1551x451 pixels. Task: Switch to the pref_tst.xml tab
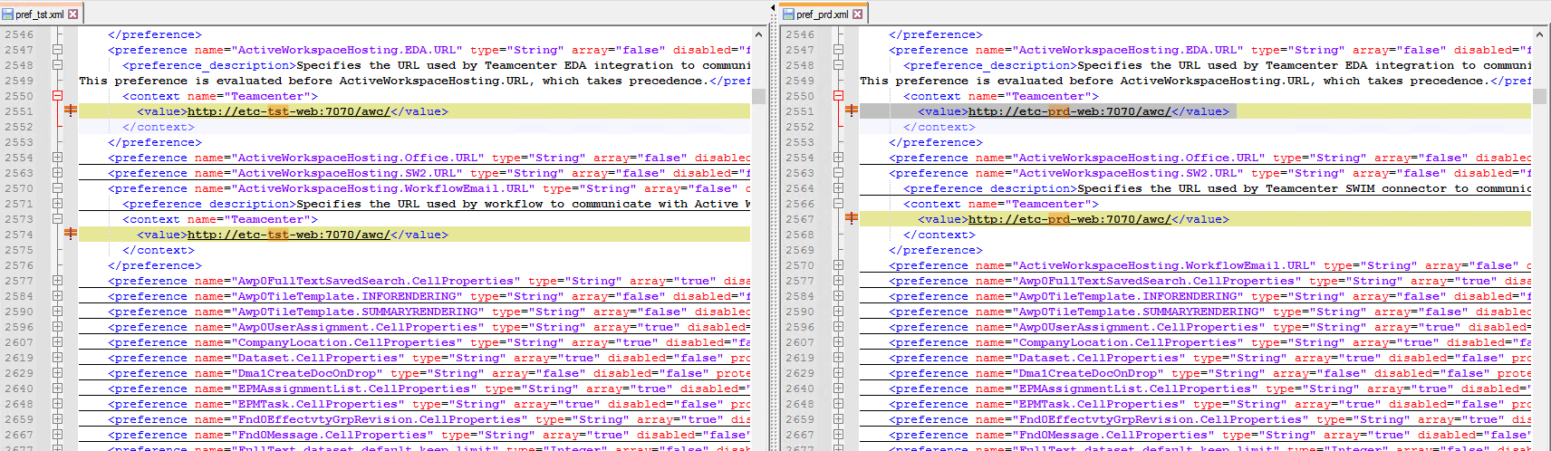tap(40, 14)
